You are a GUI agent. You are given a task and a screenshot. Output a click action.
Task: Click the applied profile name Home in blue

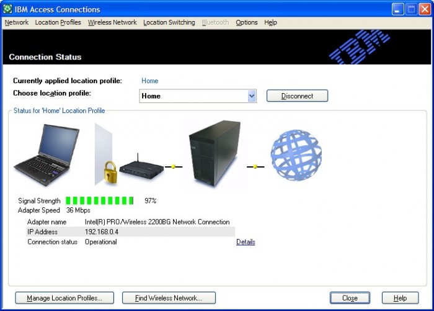(150, 81)
